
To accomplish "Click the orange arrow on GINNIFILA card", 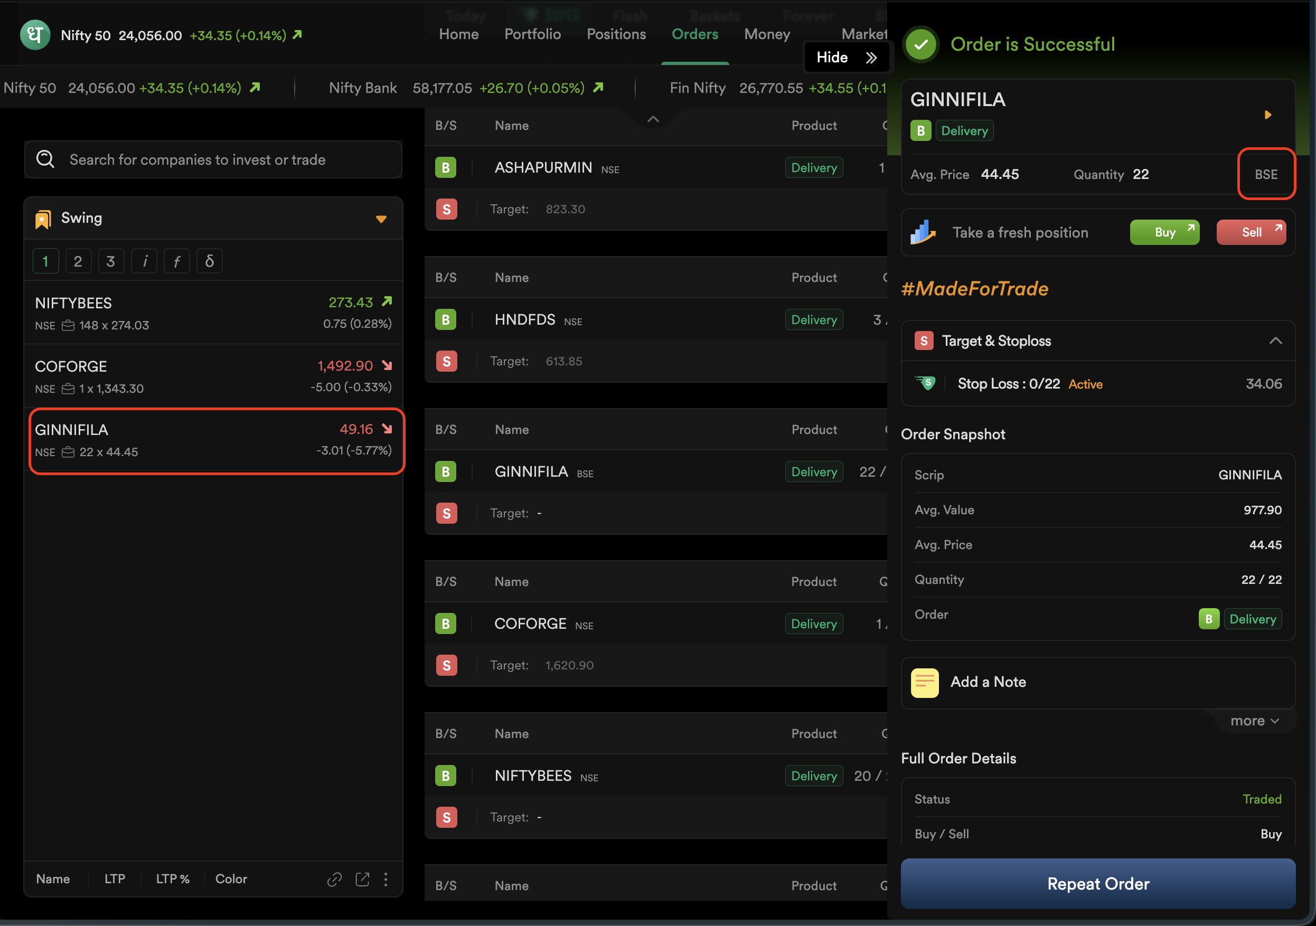I will coord(1268,115).
